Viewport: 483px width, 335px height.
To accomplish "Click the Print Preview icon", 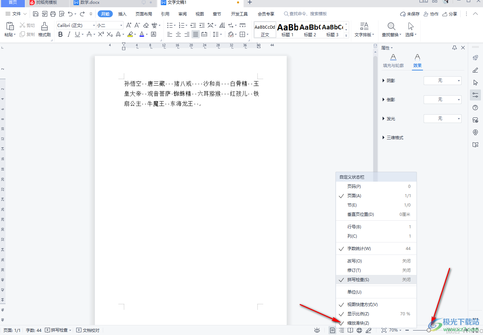I will [62, 14].
